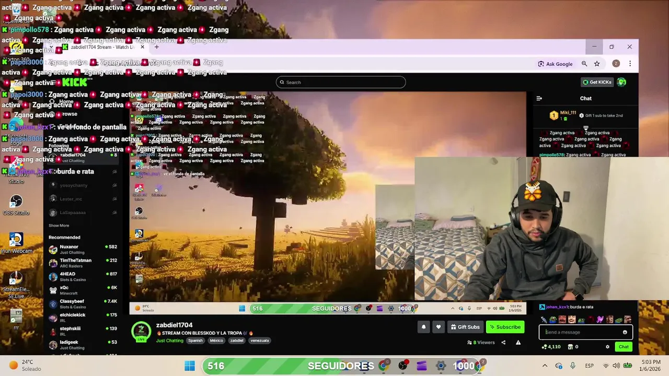Open yosoychanty offline followed channel
This screenshot has height=376, width=669.
[83, 185]
